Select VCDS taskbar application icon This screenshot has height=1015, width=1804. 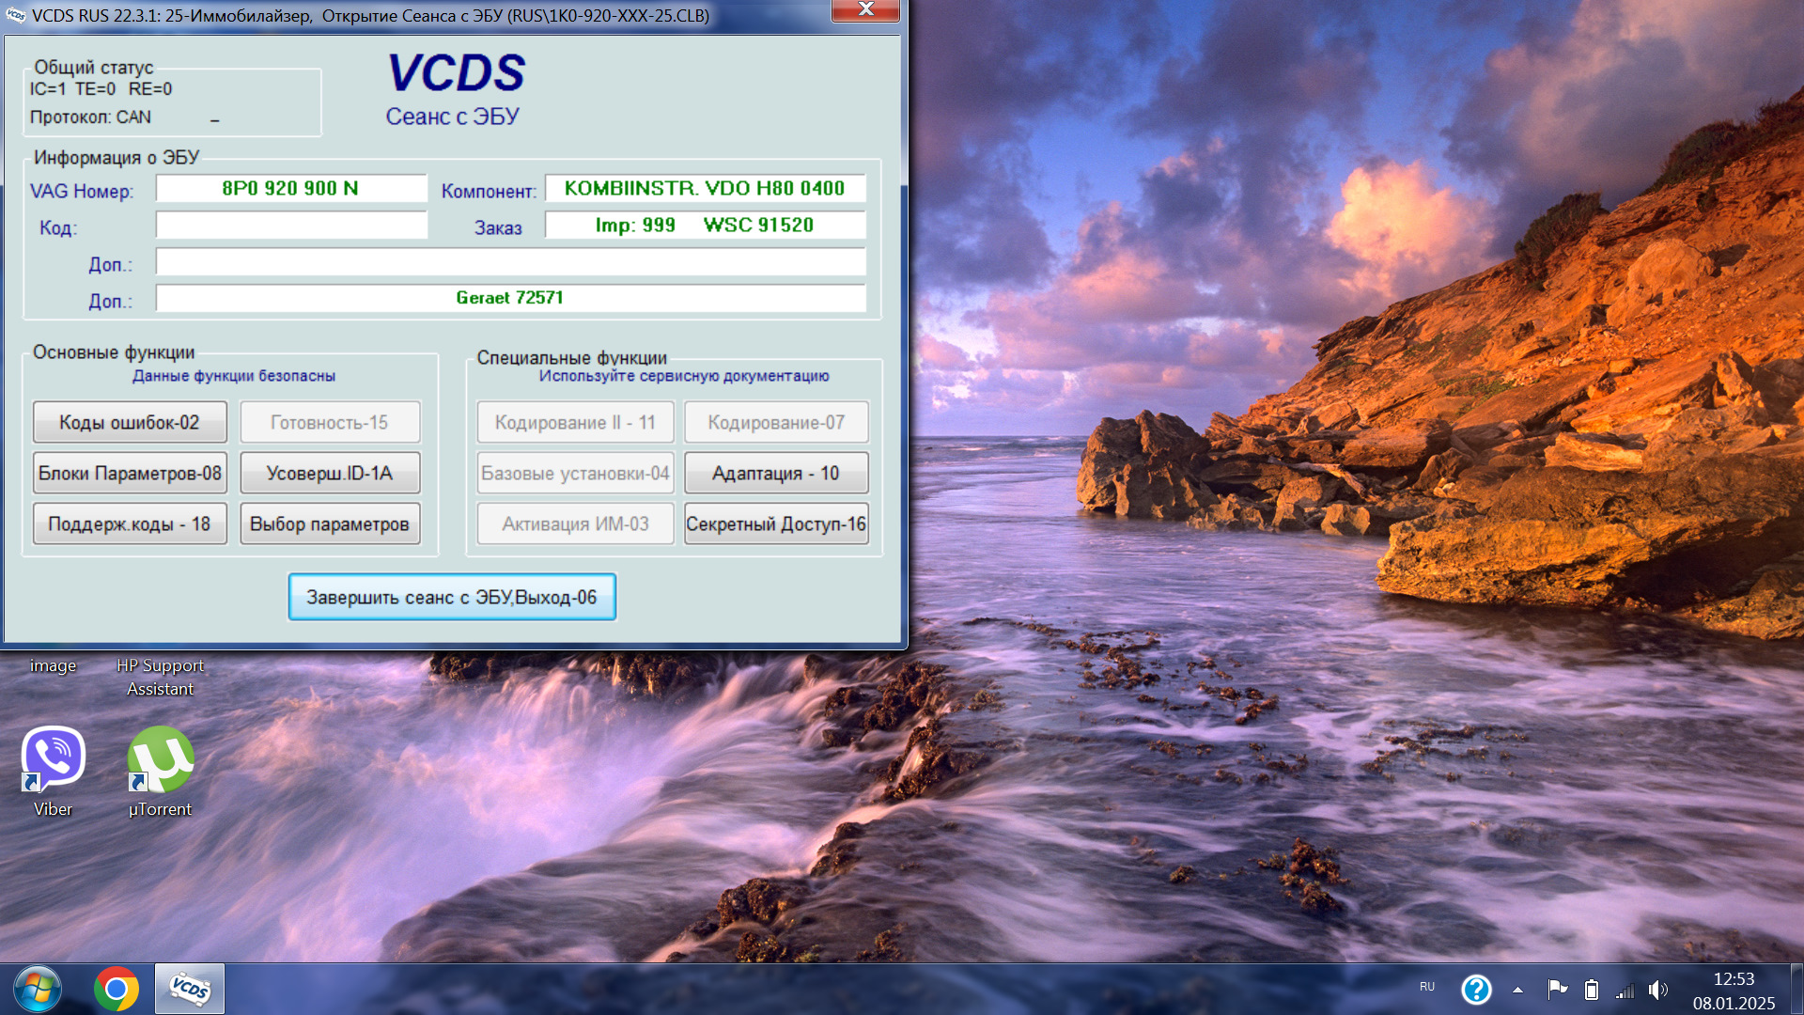point(190,989)
